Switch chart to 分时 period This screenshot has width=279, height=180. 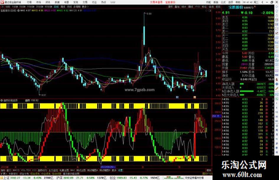pyautogui.click(x=8, y=7)
